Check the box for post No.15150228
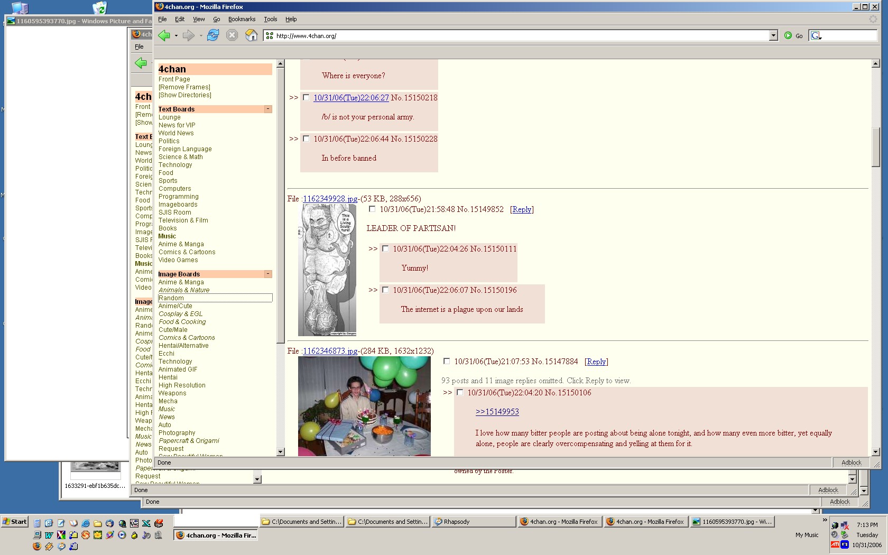Viewport: 888px width, 555px height. [306, 138]
